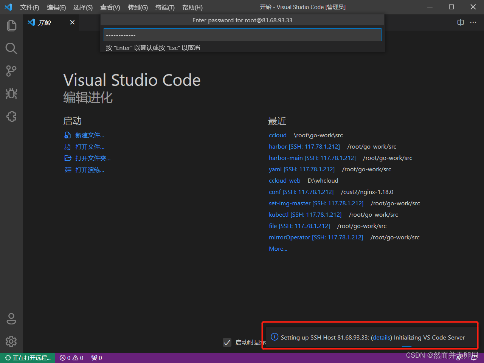Image resolution: width=484 pixels, height=363 pixels.
Task: Click the 启动 heading
Action: tap(73, 121)
